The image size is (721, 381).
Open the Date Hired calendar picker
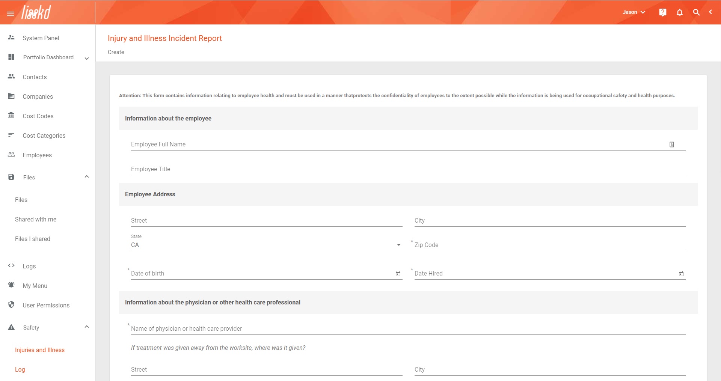pos(681,274)
